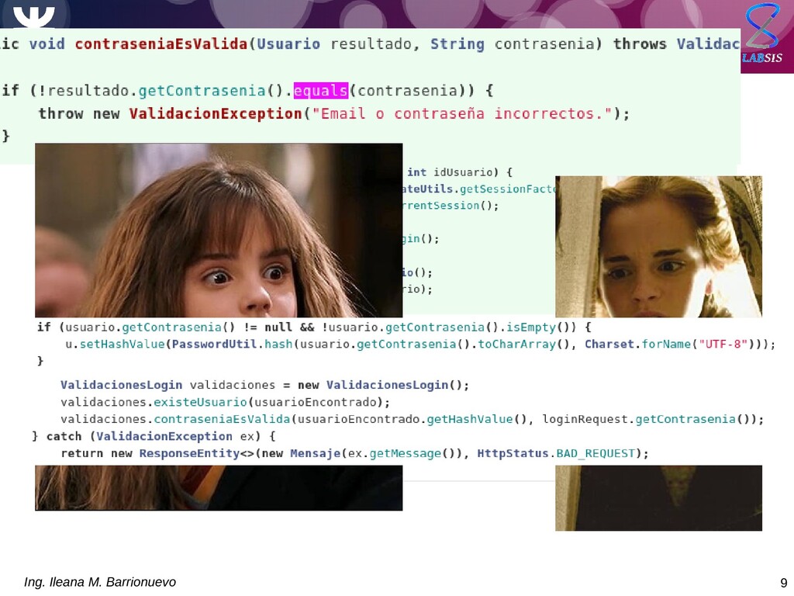Screen dimensions: 794x596
Task: Click 'loginRequest' in the validation line
Action: pyautogui.click(x=585, y=419)
